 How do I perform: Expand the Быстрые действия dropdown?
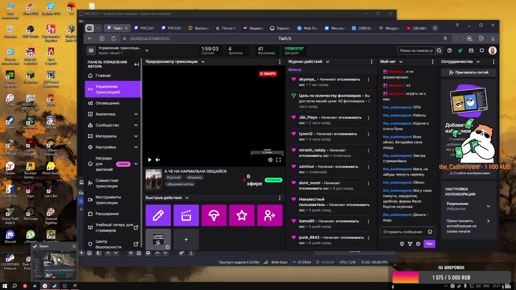[x=187, y=198]
